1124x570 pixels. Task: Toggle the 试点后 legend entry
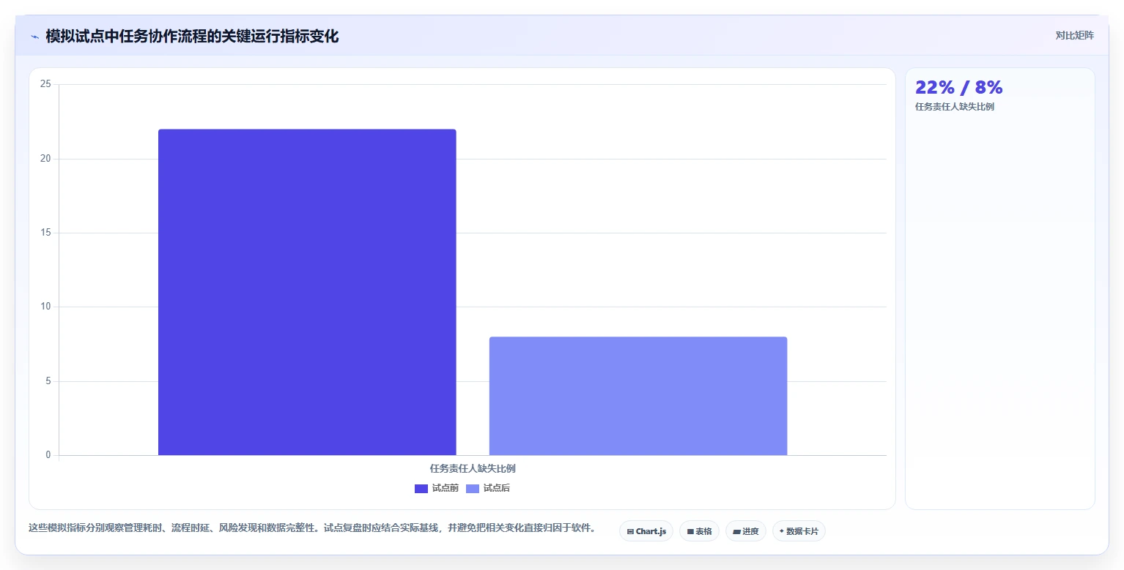click(x=488, y=488)
